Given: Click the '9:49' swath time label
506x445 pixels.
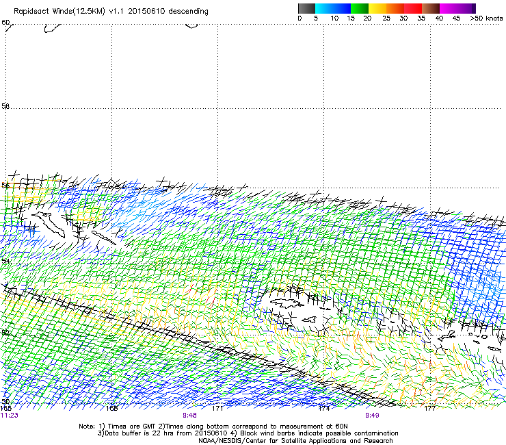Looking at the screenshot, I should point(372,416).
